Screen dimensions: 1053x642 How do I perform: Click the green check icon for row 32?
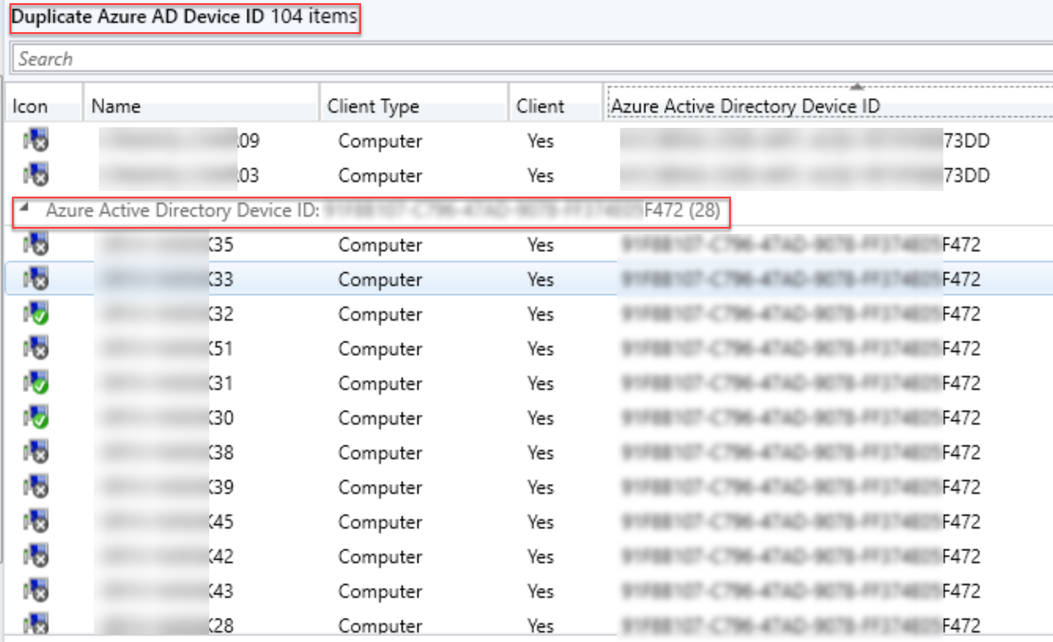click(36, 313)
